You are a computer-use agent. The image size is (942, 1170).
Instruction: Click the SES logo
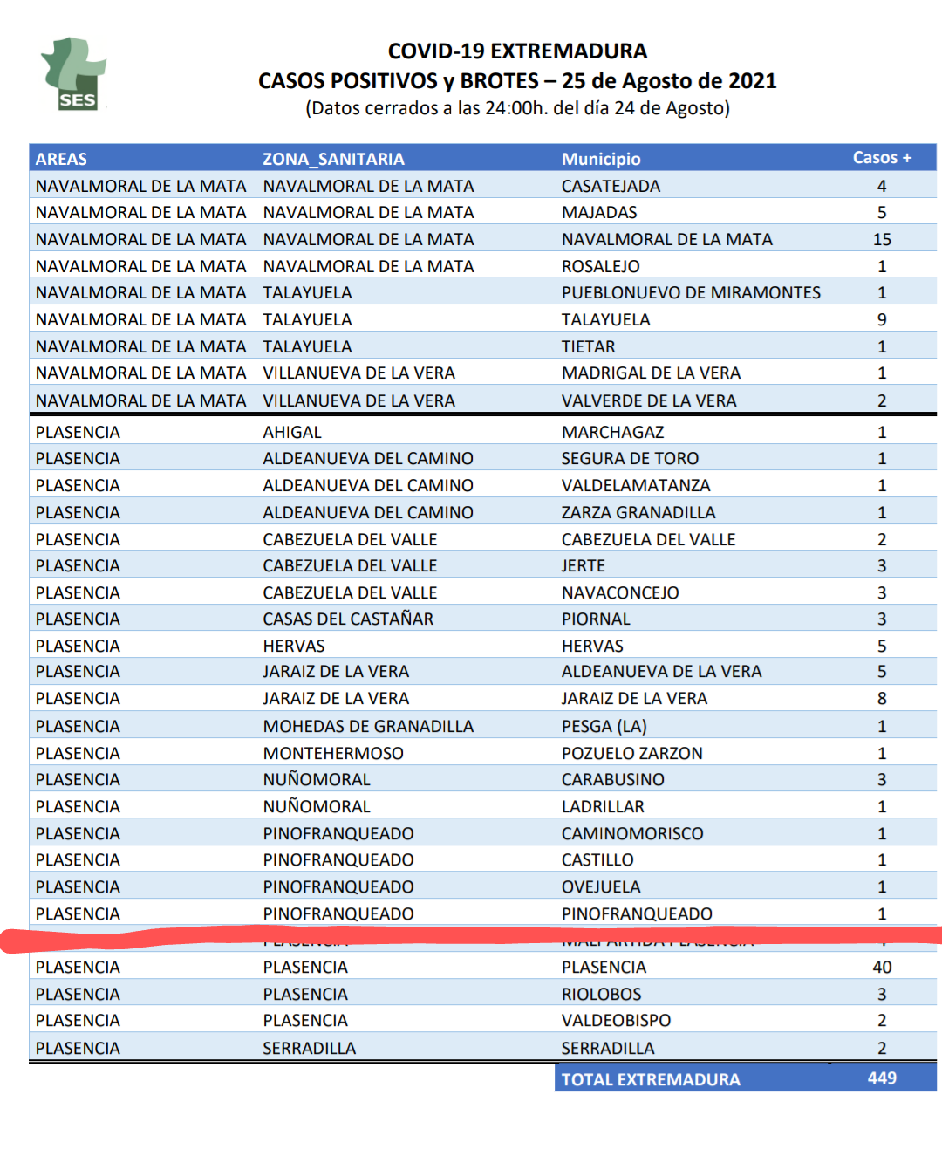click(74, 74)
